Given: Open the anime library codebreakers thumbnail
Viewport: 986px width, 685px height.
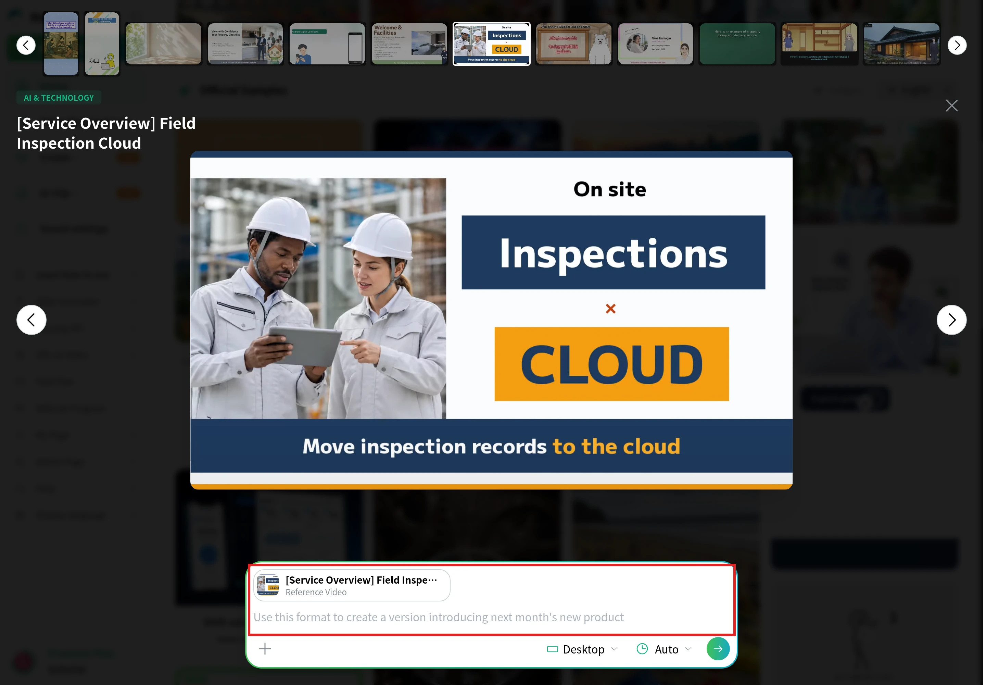Looking at the screenshot, I should coord(820,44).
